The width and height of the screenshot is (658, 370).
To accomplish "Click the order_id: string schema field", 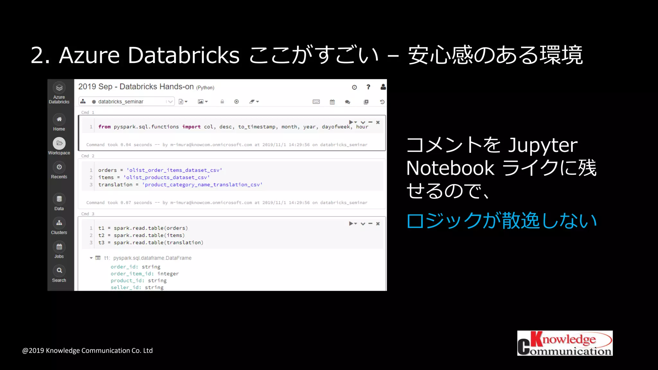I will pos(135,267).
